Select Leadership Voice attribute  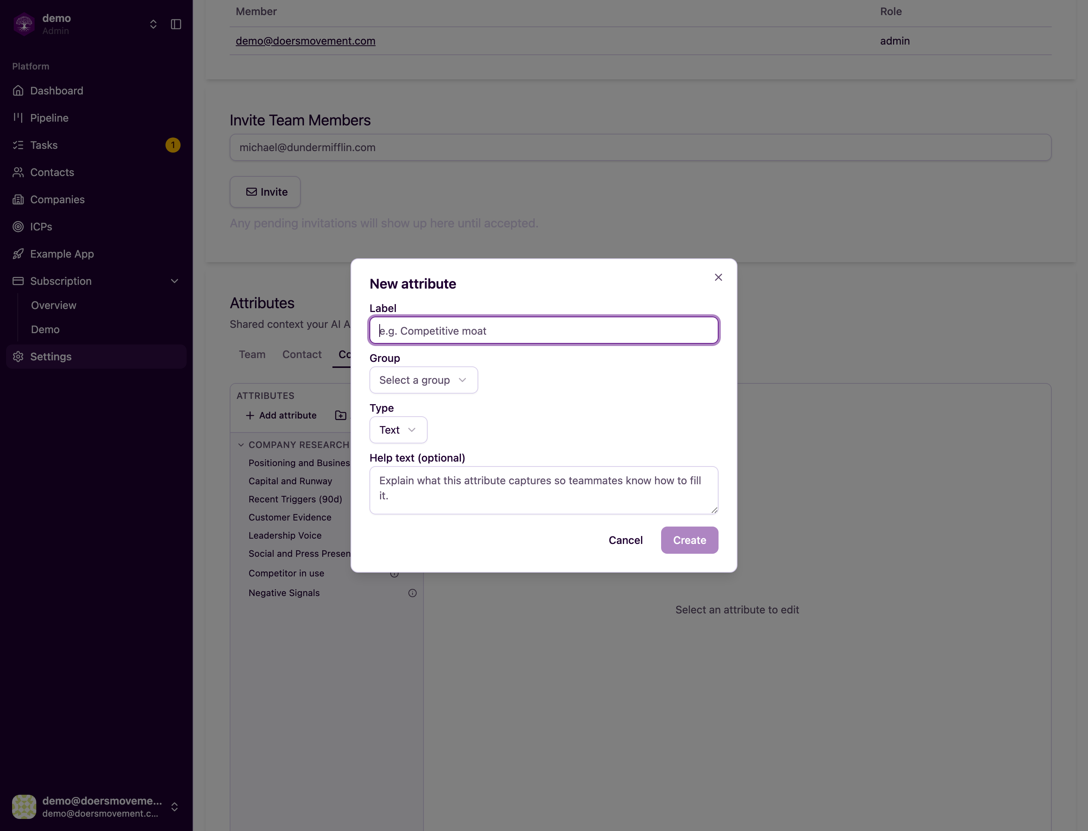click(285, 536)
